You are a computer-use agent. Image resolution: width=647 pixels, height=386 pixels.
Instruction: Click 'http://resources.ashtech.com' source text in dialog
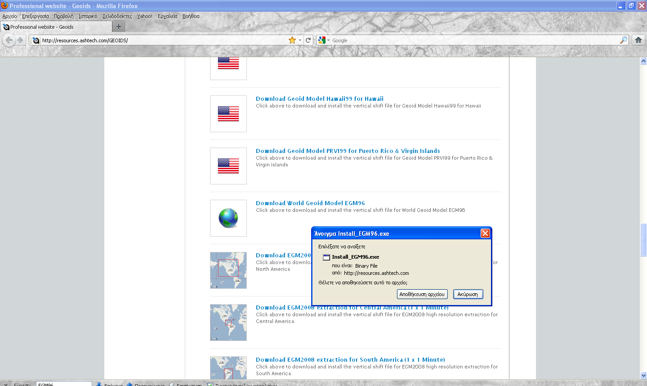[376, 273]
